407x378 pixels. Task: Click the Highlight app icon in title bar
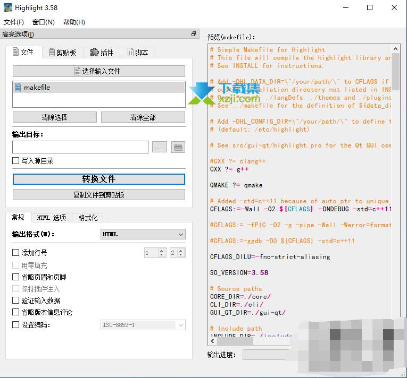(x=8, y=7)
